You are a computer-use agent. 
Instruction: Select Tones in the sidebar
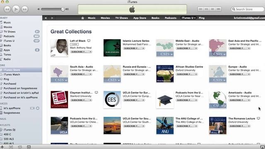7,55
